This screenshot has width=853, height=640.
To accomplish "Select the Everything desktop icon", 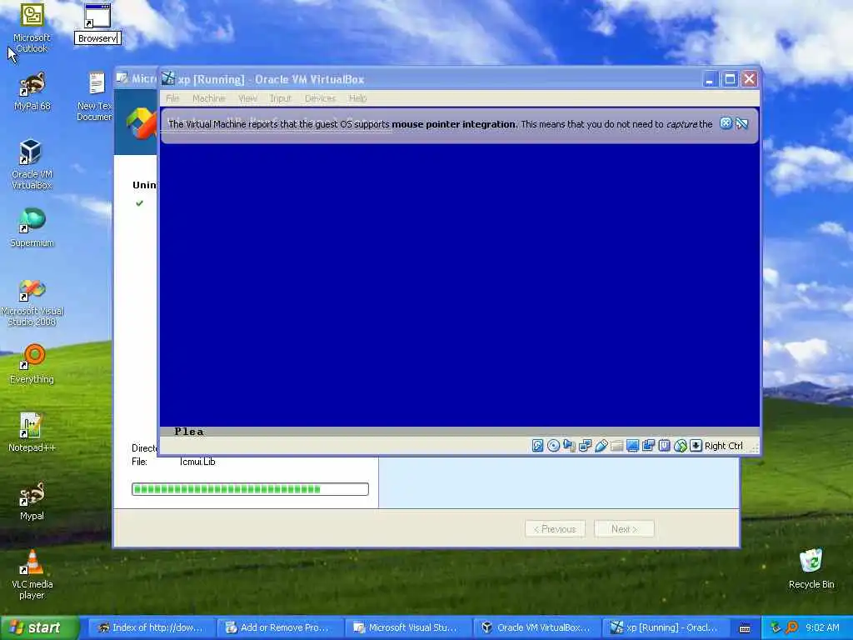I will pos(32,364).
